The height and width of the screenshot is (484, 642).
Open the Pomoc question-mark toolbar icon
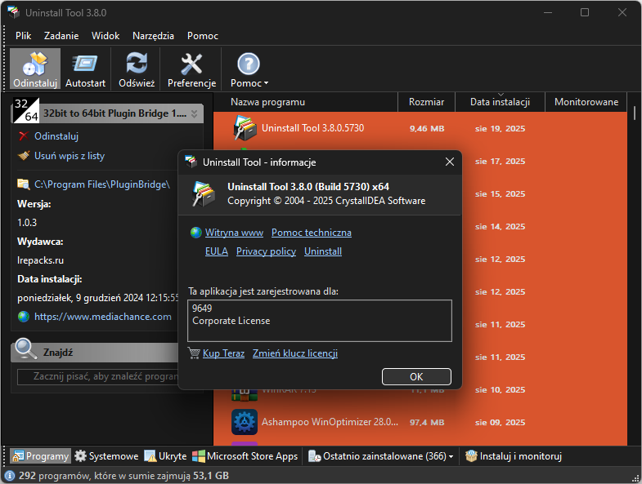coord(249,64)
